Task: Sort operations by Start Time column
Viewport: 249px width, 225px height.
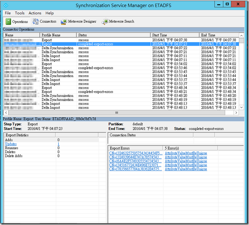Action: [175, 35]
